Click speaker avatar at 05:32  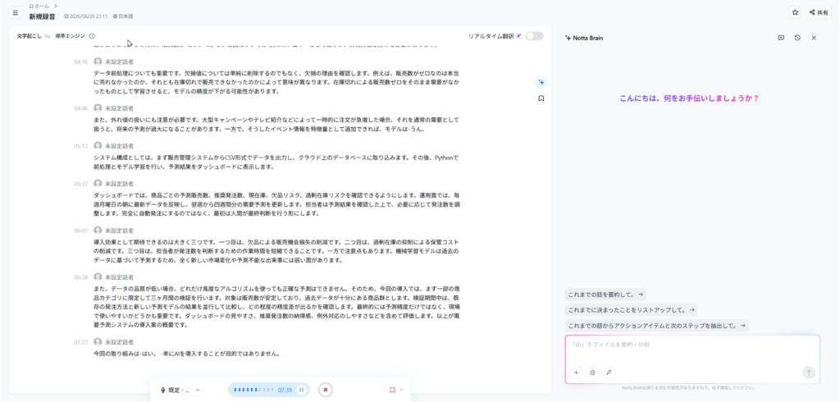click(98, 183)
